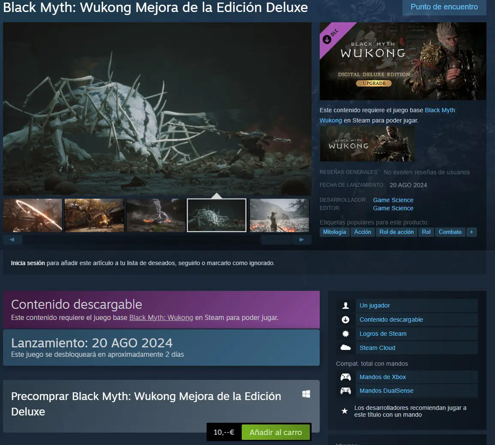The image size is (495, 445).
Task: Add the Deluxe upgrade to cart
Action: (276, 432)
